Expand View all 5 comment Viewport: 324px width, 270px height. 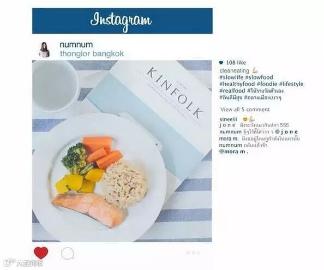tap(245, 110)
